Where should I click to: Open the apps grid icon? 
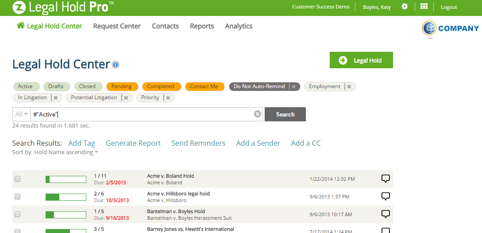[x=424, y=7]
